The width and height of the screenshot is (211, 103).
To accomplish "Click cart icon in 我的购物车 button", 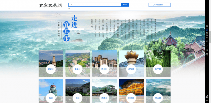I will click(x=154, y=5).
